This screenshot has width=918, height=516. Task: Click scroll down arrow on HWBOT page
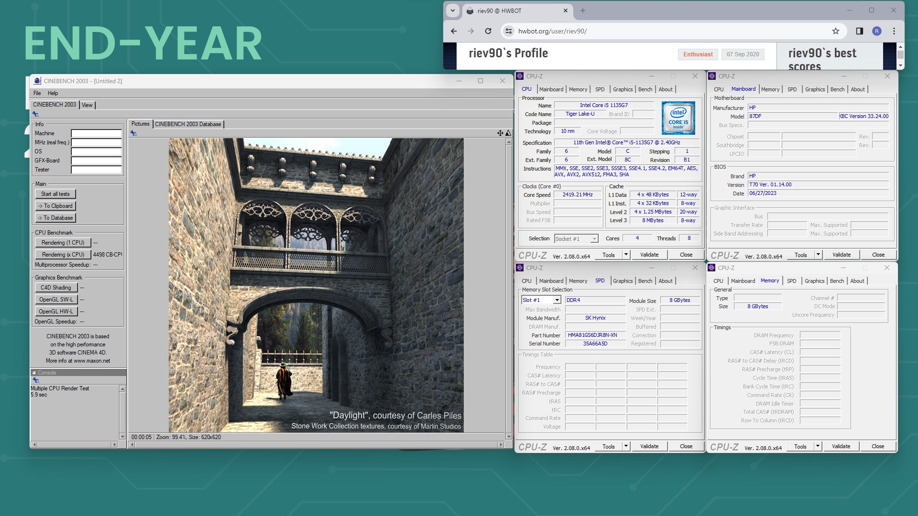pyautogui.click(x=900, y=65)
